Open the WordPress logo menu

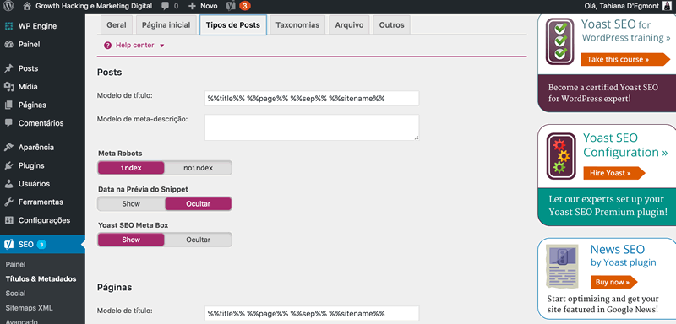pos(8,6)
